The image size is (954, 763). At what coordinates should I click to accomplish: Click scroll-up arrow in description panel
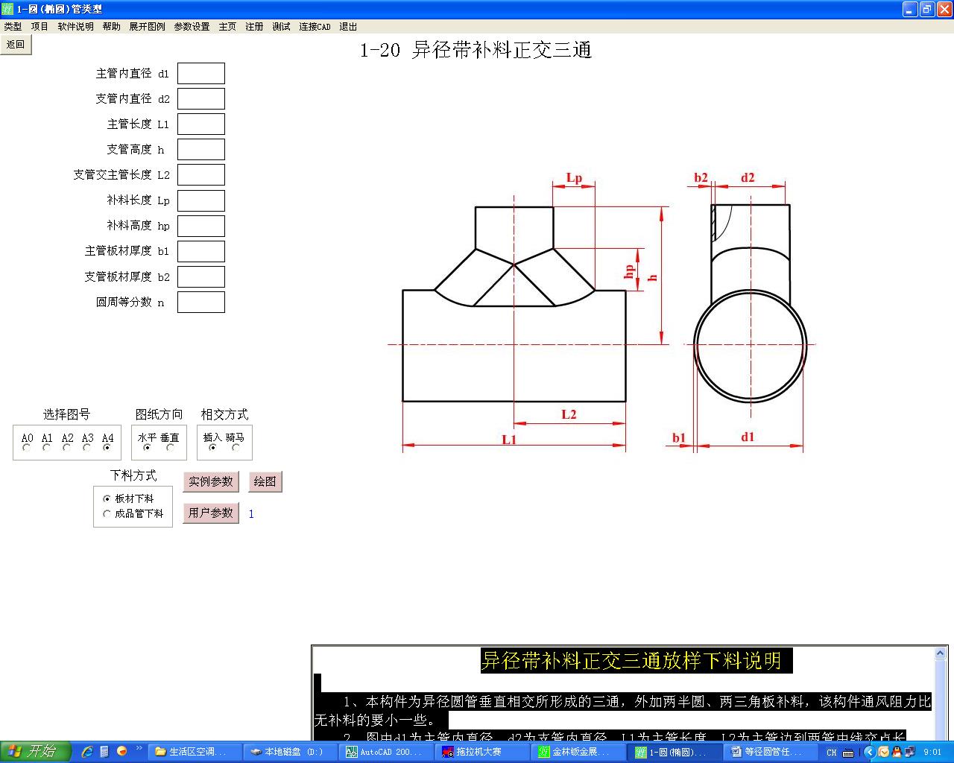pos(941,653)
